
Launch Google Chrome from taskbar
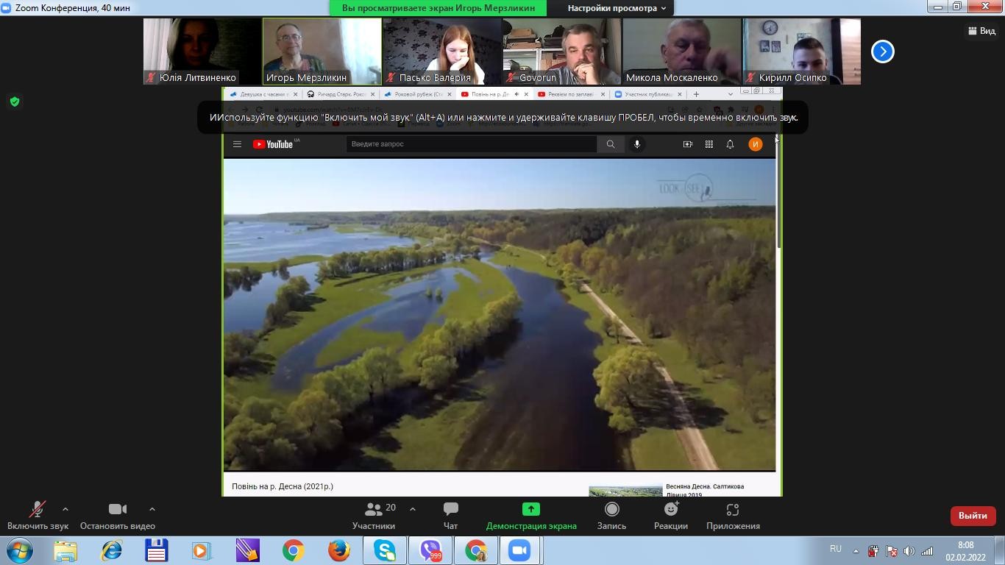pos(294,550)
